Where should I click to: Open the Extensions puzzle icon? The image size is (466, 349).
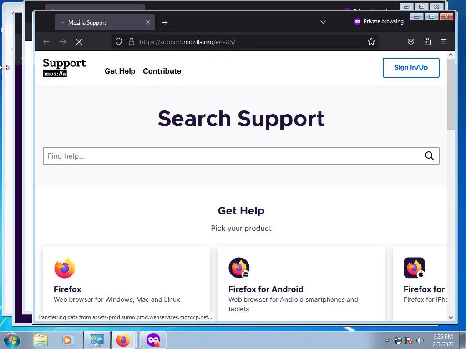tap(427, 41)
